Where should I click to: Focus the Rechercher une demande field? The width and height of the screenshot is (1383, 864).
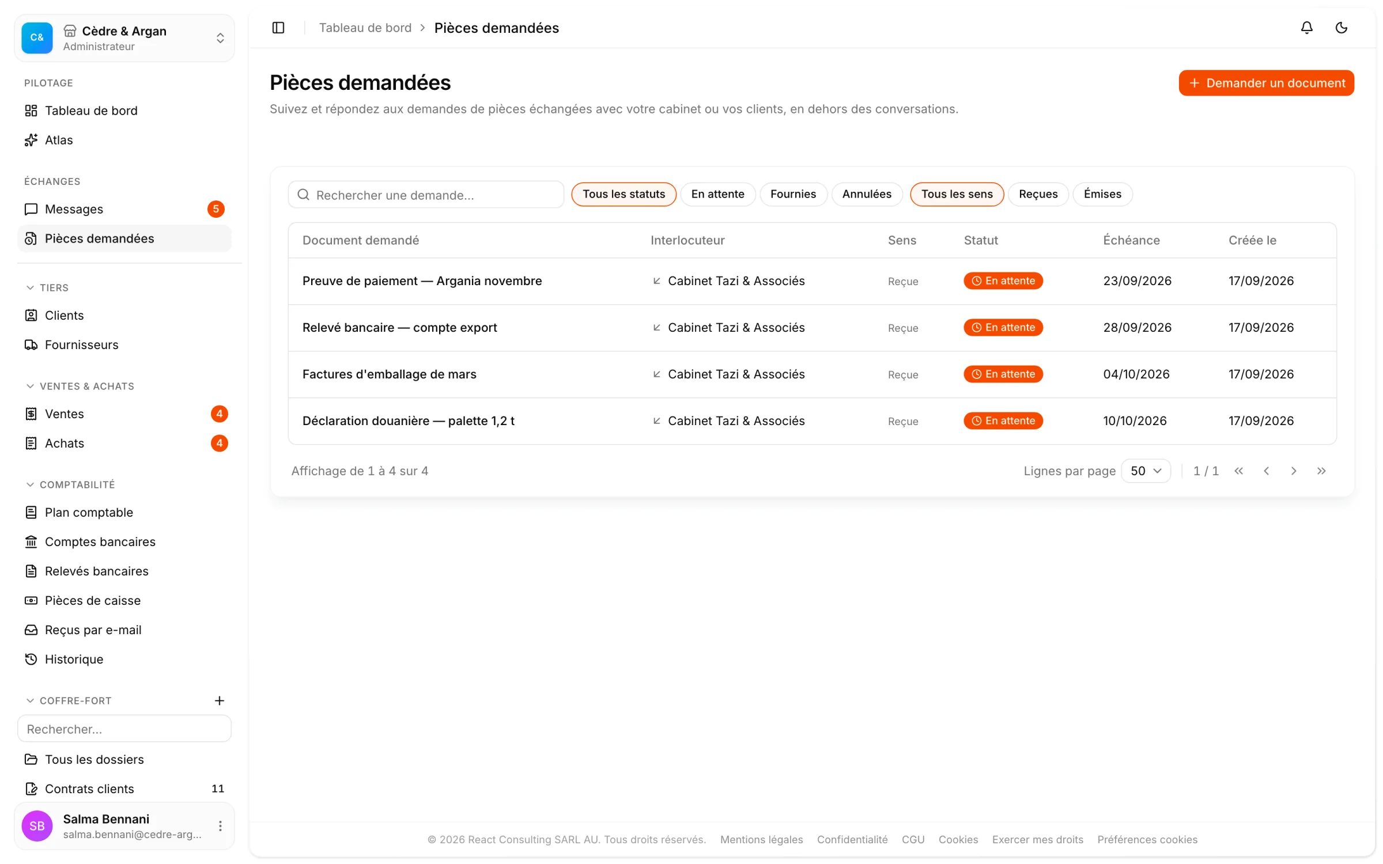pyautogui.click(x=426, y=195)
